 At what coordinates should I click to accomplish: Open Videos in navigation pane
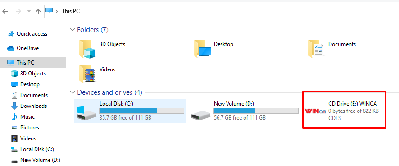tap(28, 138)
